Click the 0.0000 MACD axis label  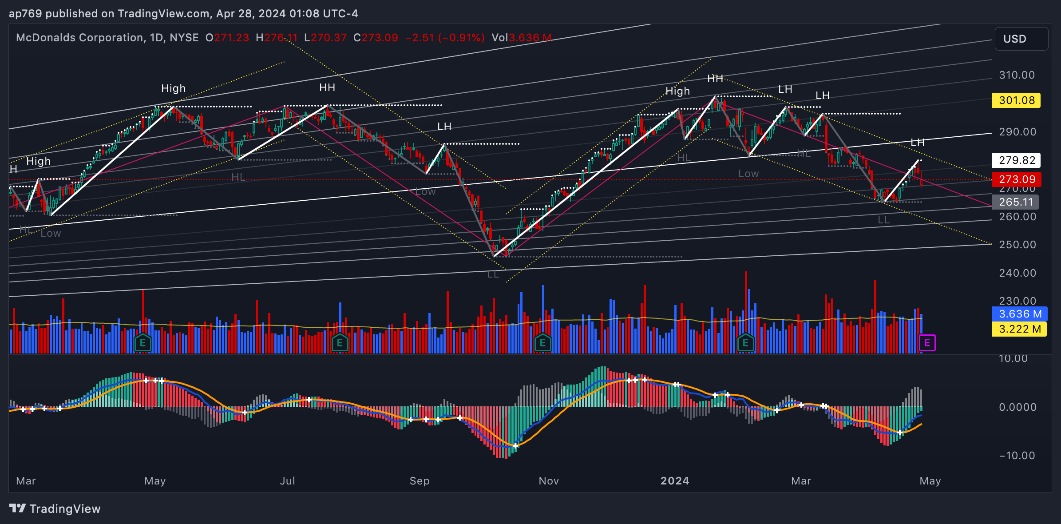click(x=1017, y=407)
